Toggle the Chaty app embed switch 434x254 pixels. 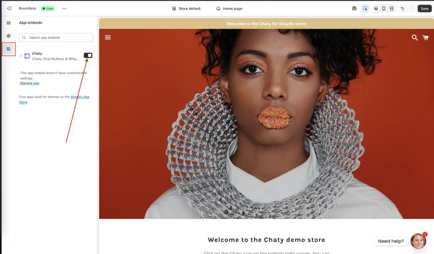point(88,55)
